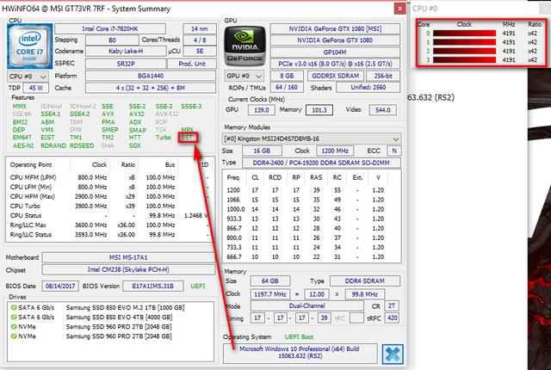The height and width of the screenshot is (370, 551).
Task: Click the Turbo feature label
Action: coord(164,138)
